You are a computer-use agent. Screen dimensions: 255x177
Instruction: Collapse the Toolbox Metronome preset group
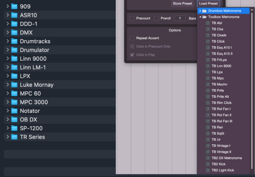[x=200, y=17]
